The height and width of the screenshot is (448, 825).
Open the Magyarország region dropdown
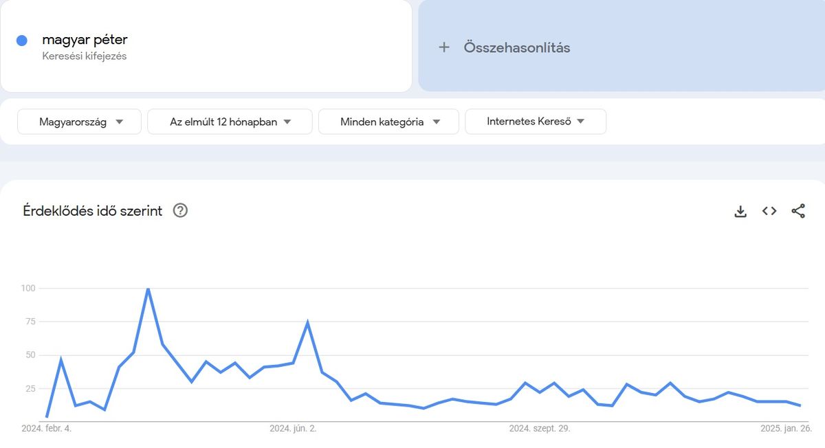[x=79, y=122]
